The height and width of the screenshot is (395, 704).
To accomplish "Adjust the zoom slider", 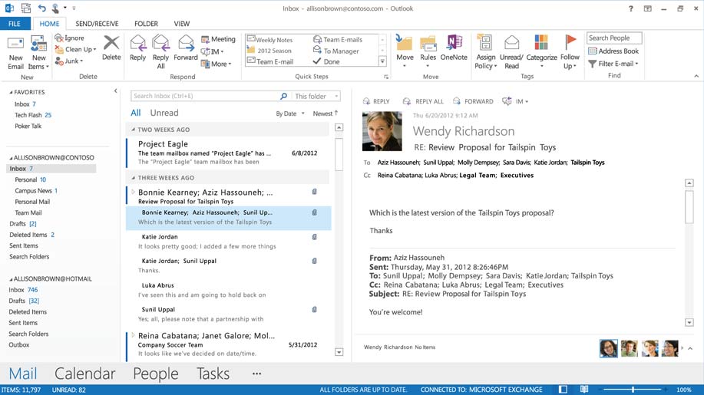I will [x=633, y=390].
